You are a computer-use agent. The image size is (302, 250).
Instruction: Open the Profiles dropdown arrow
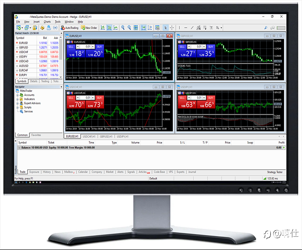tap(30, 28)
